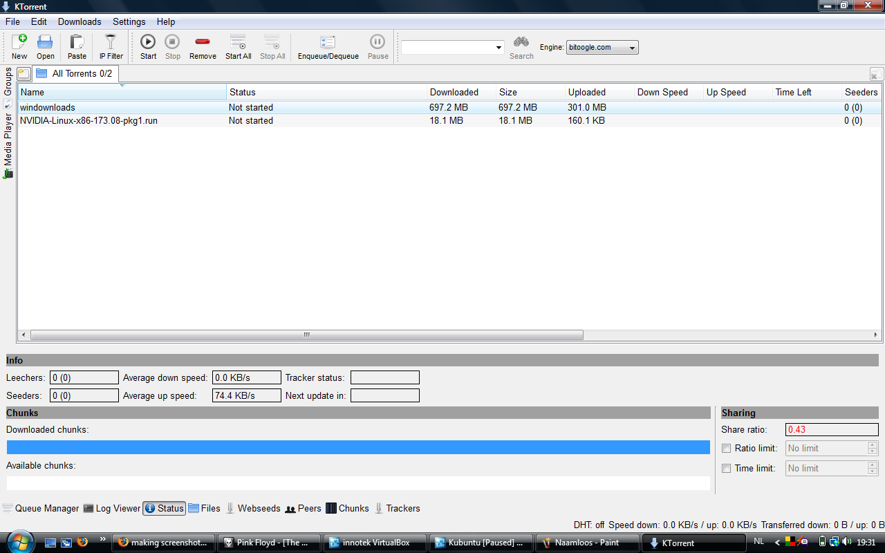Screen dimensions: 885x553
Task: Open the Trackers panel tab
Action: (x=398, y=509)
